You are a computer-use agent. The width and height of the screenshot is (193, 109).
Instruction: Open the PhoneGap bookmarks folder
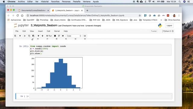tap(43, 20)
